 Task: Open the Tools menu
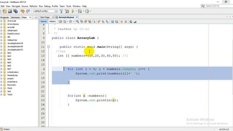[x=68, y=6]
